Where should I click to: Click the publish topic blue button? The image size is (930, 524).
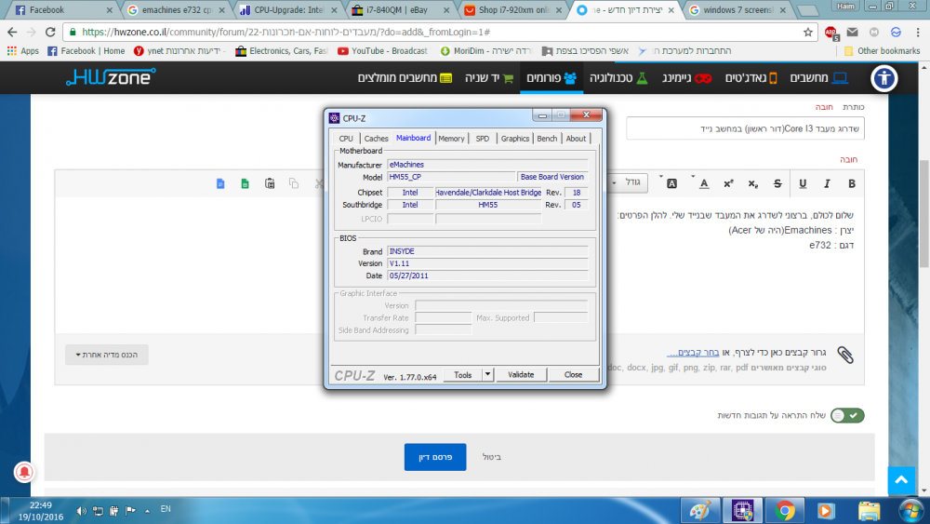434,457
